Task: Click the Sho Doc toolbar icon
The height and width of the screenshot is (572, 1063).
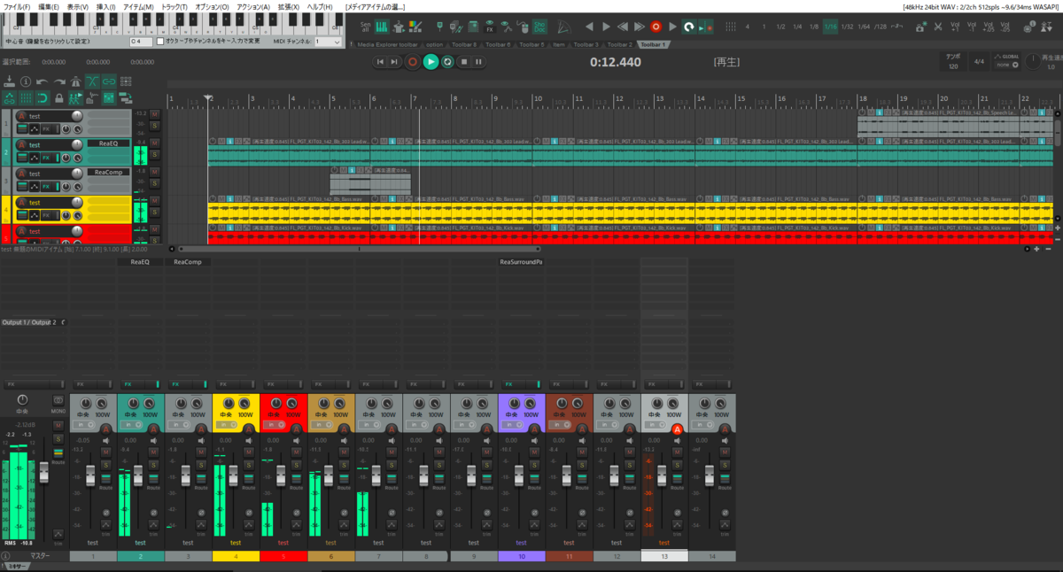Action: (539, 27)
